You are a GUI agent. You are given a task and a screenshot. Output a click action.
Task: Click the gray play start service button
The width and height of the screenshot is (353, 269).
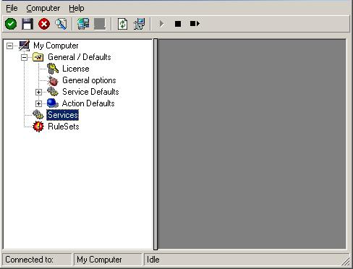(x=161, y=24)
